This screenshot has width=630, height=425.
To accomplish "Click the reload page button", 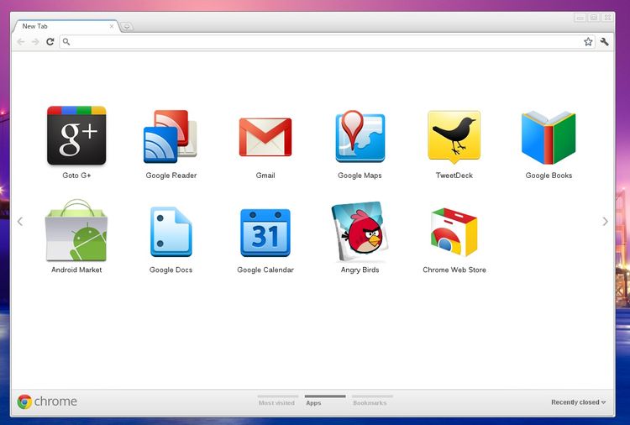I will [50, 41].
